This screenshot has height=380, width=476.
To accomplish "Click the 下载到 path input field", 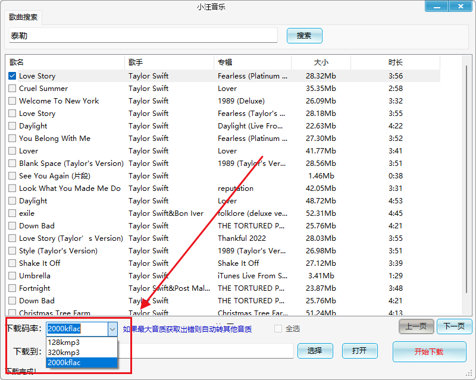I will [x=205, y=351].
